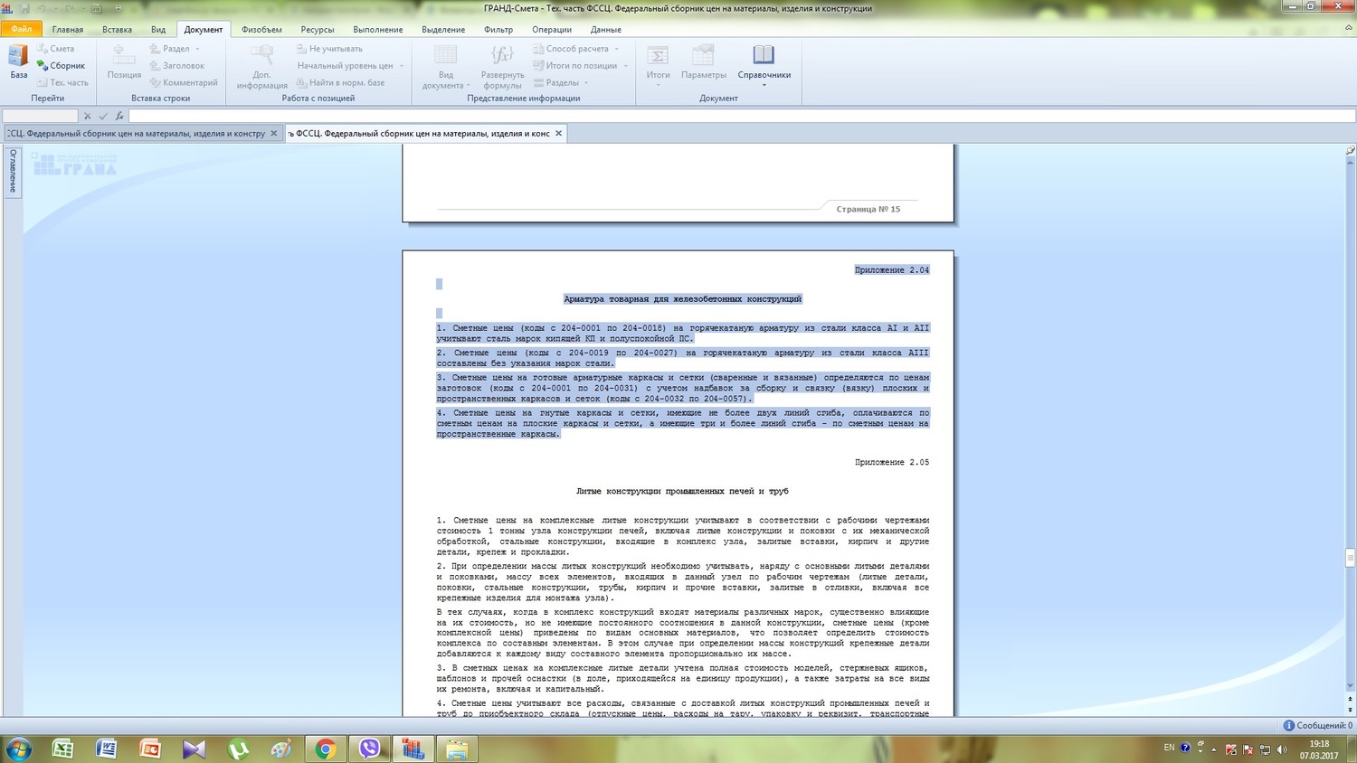Open the Фильтр ribbon tab
The width and height of the screenshot is (1357, 763).
click(x=498, y=29)
